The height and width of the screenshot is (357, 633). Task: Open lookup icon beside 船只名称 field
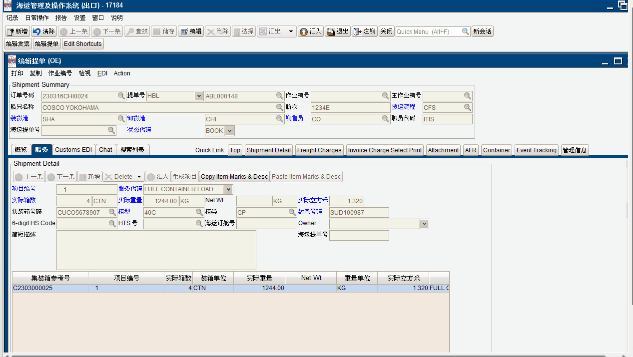[x=280, y=107]
